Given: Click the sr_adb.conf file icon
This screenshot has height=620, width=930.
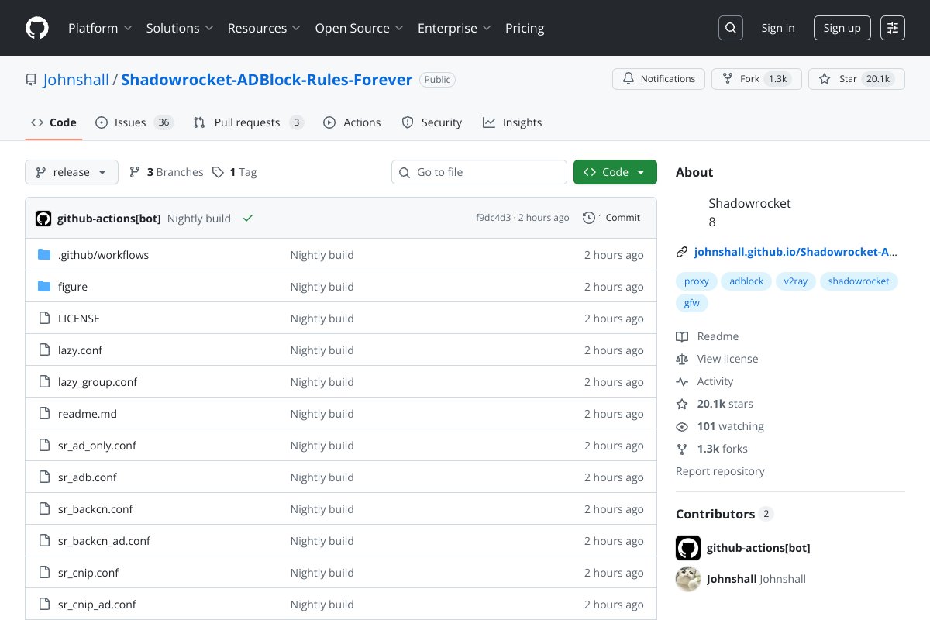Looking at the screenshot, I should click(44, 477).
